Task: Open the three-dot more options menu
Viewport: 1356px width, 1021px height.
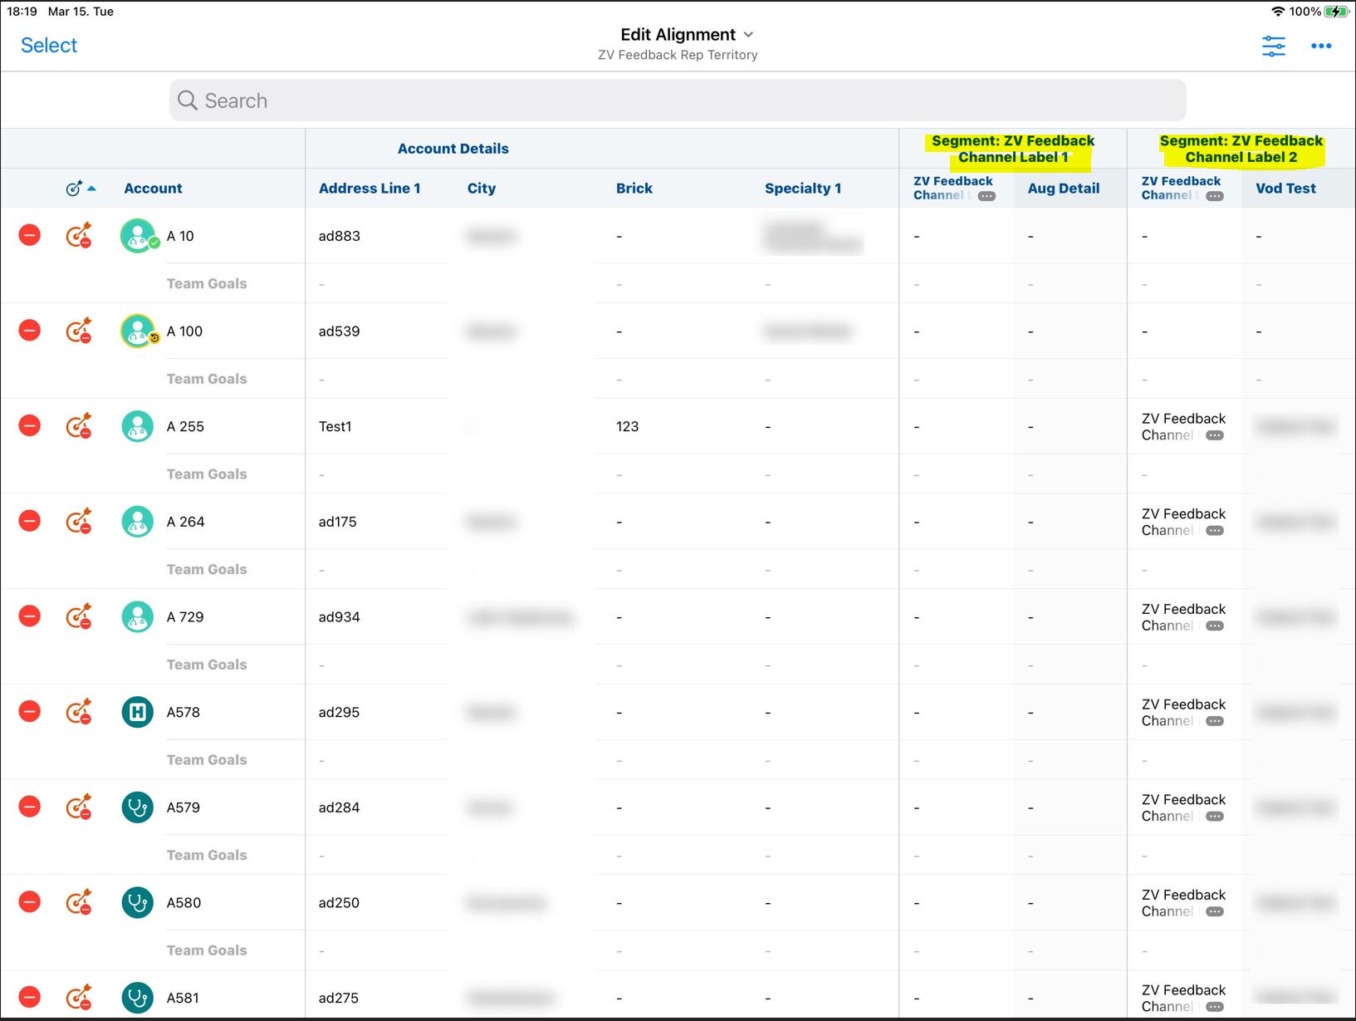Action: pos(1320,47)
